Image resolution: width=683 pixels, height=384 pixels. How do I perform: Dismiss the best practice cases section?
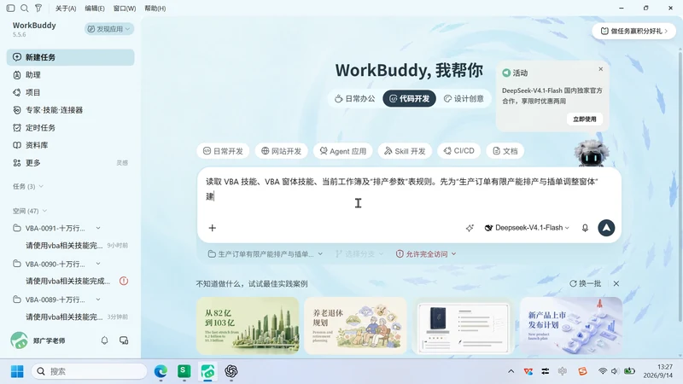616,284
